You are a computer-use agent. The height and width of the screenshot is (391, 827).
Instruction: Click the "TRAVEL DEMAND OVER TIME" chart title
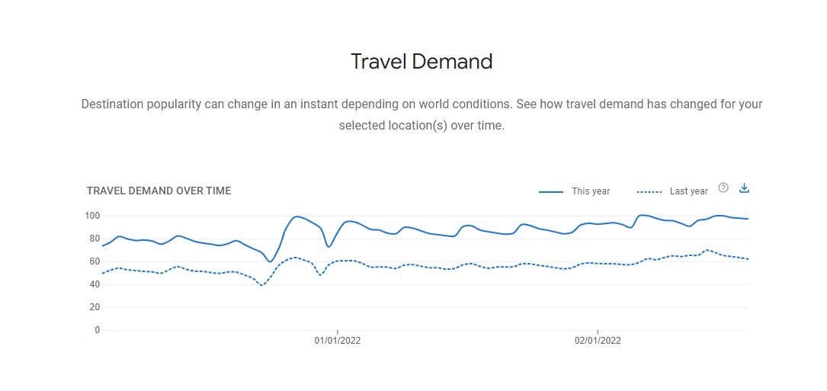pos(159,191)
